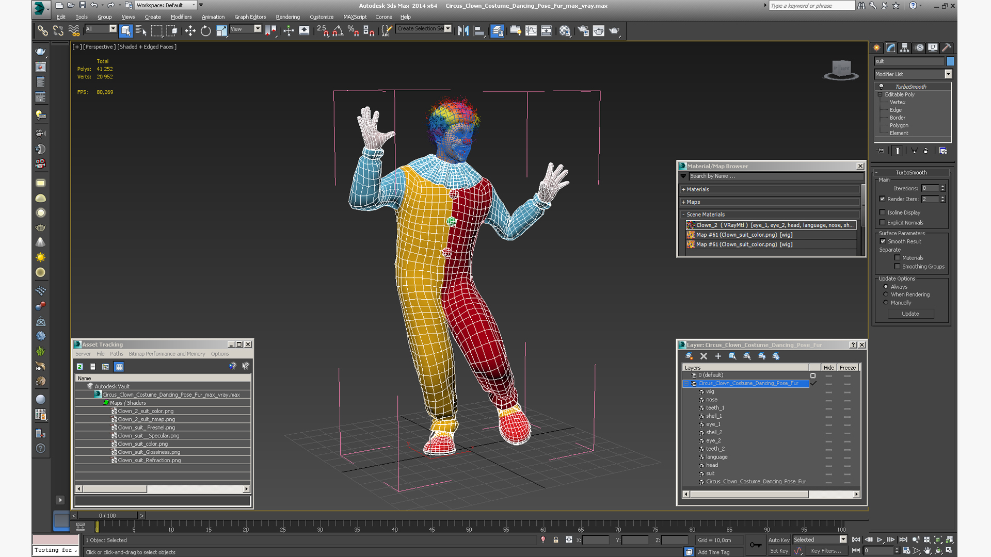
Task: Click the Set Key button
Action: [779, 551]
